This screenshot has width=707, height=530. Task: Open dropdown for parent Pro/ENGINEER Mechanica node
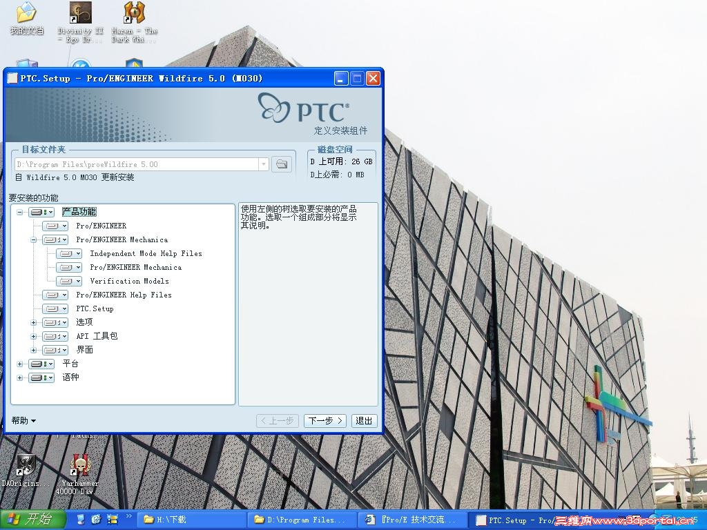click(55, 239)
